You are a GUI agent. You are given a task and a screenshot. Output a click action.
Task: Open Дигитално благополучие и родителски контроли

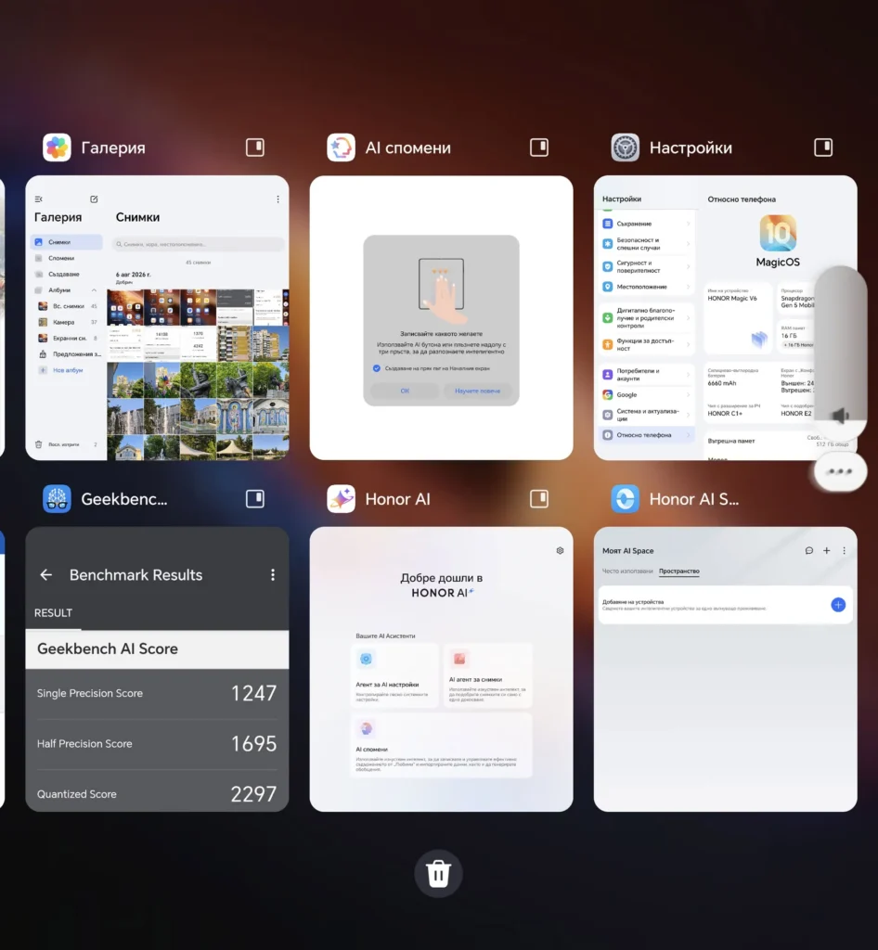pyautogui.click(x=647, y=317)
